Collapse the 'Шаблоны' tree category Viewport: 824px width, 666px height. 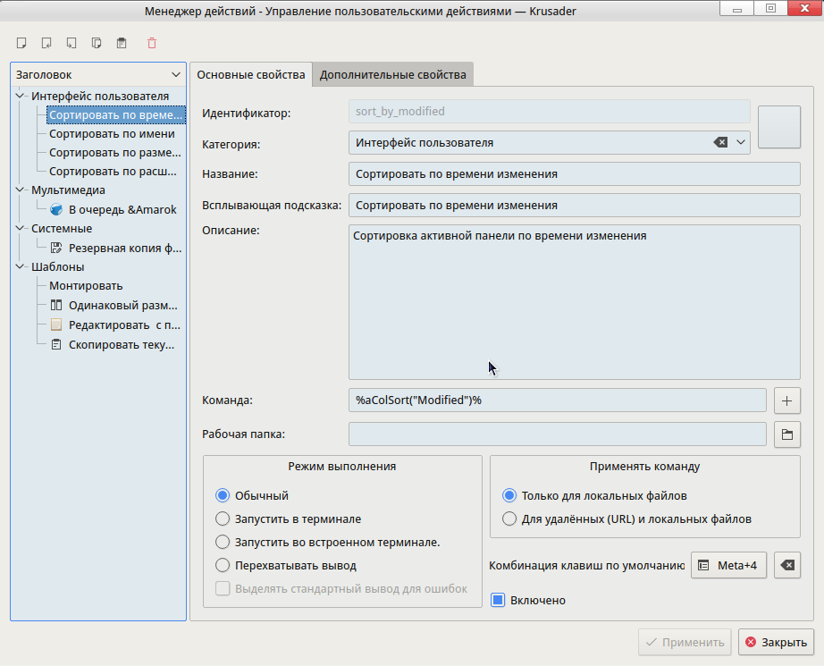click(x=21, y=266)
